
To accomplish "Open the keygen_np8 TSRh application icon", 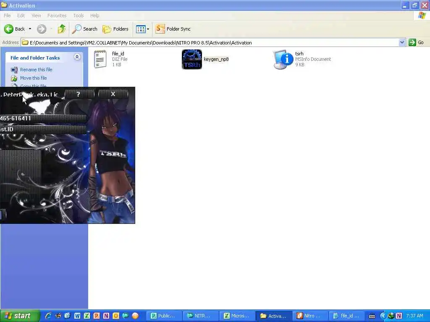I will coord(191,59).
